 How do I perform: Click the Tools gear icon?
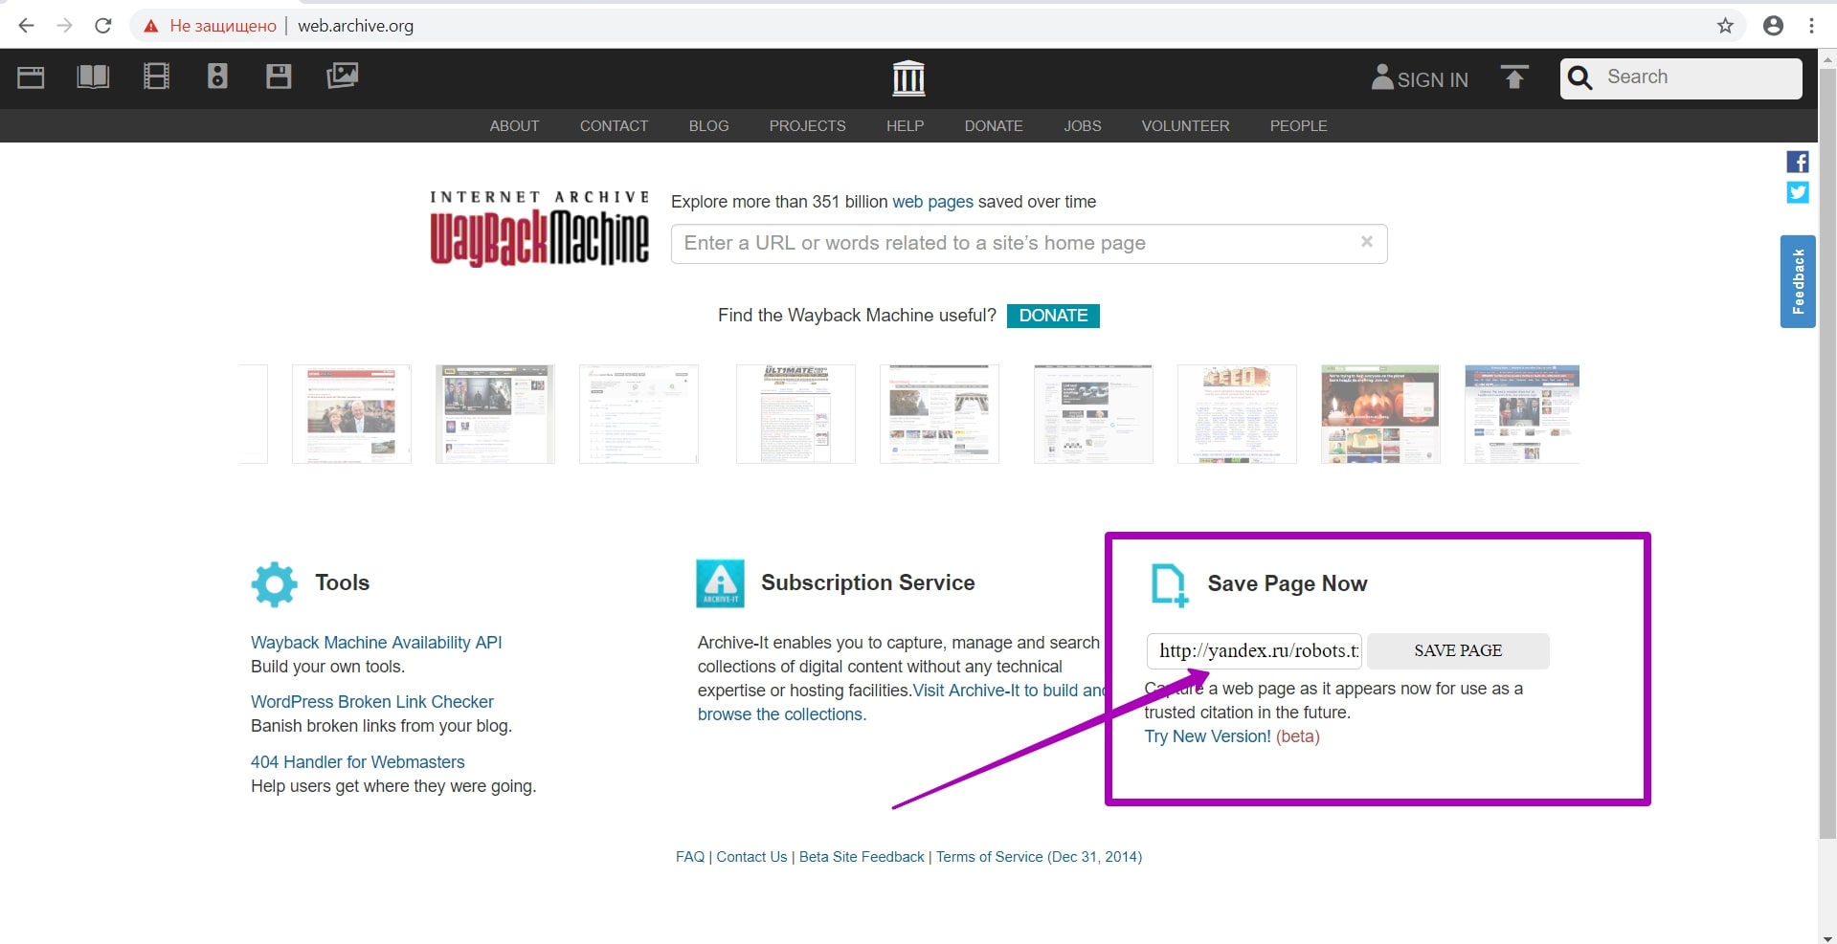275,583
